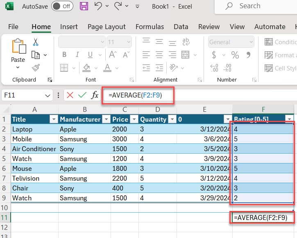Switch to the Home tab
This screenshot has width=297, height=238.
click(x=41, y=27)
